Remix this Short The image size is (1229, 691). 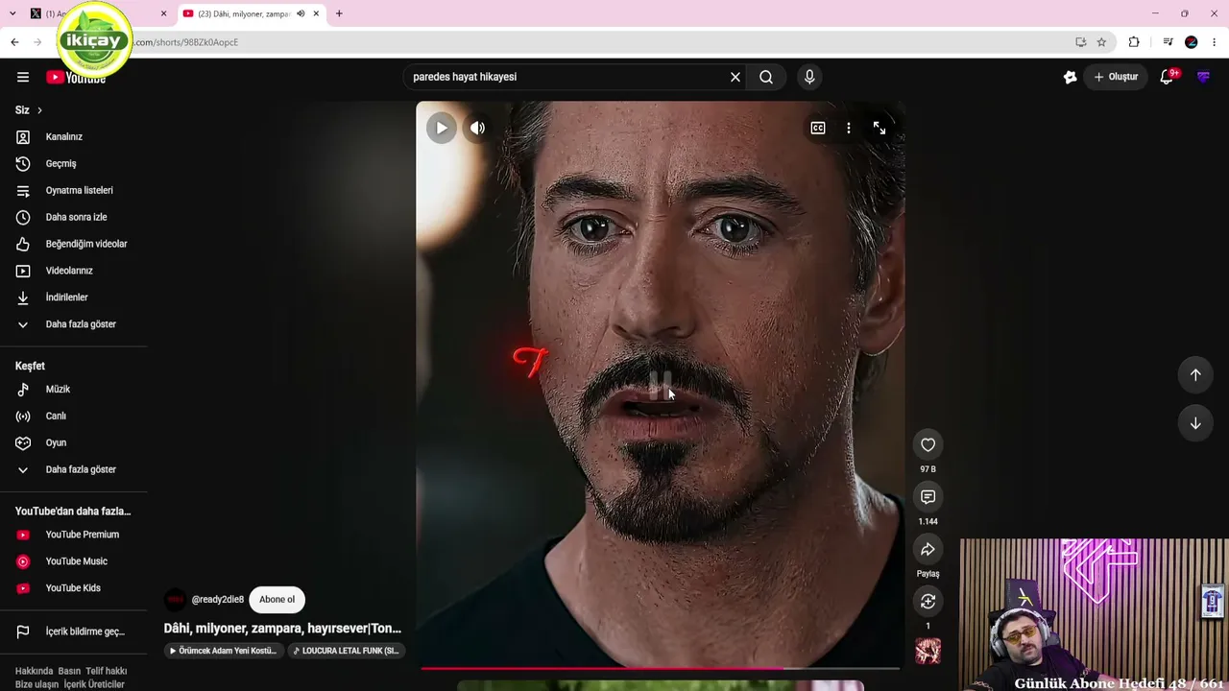point(928,602)
